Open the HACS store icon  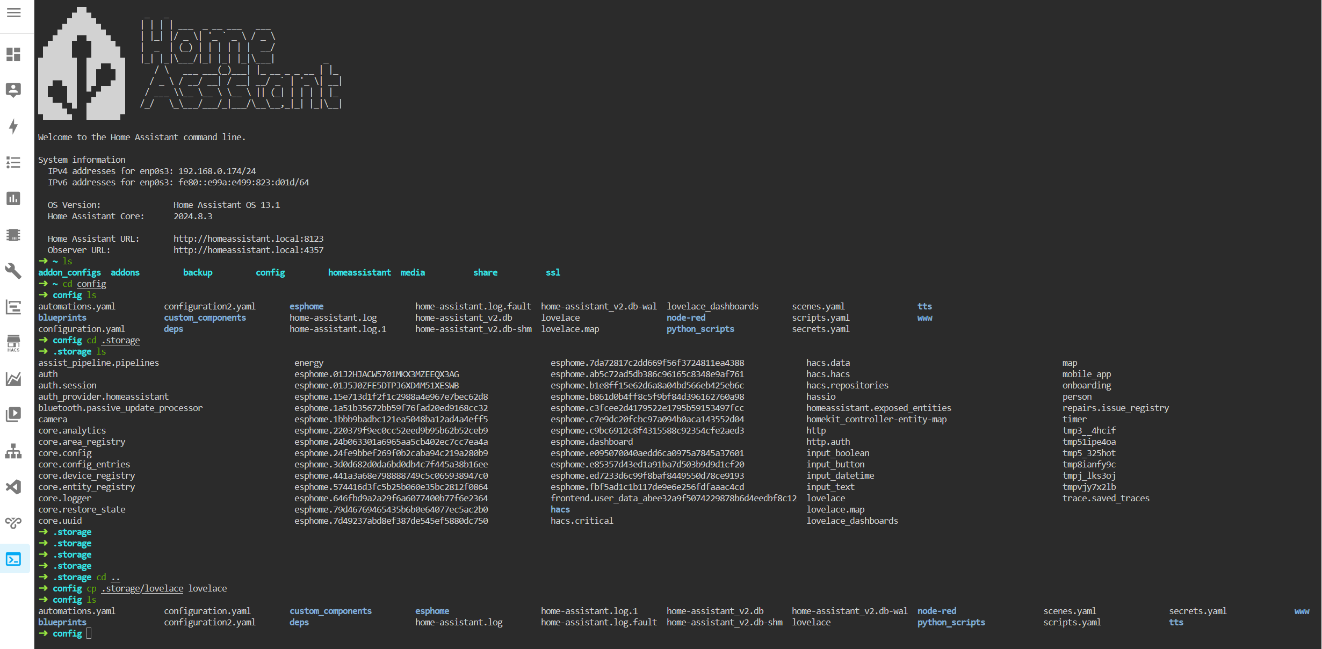14,343
